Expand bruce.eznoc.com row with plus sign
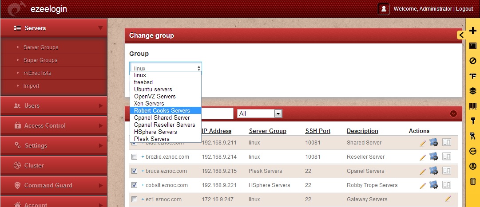Viewport: 480px width, 207px height. 143,171
